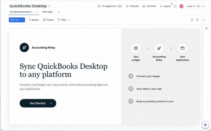Click the Filter button

(62, 20)
